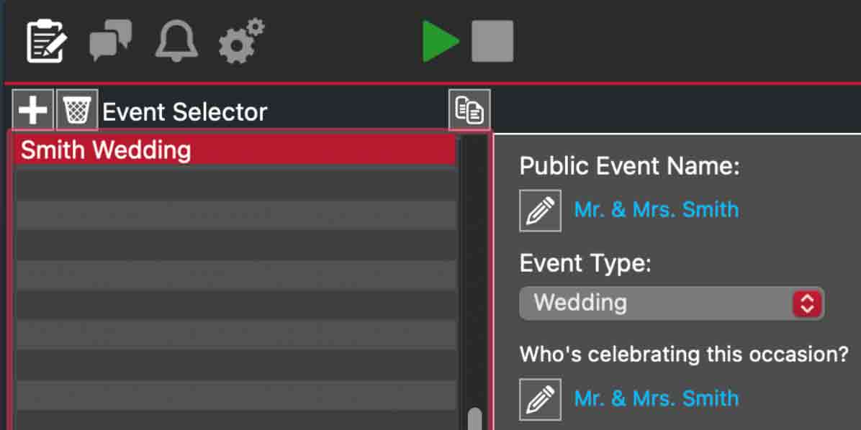Viewport: 861px width, 430px height.
Task: Click Mr. & Mrs. Smith under Who's celebrating
Action: 656,398
